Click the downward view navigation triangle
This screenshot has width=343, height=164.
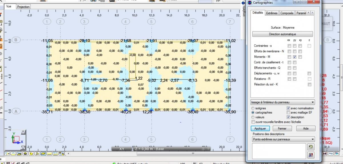[23, 148]
